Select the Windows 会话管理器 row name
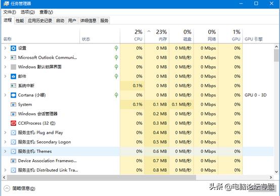 (38, 114)
